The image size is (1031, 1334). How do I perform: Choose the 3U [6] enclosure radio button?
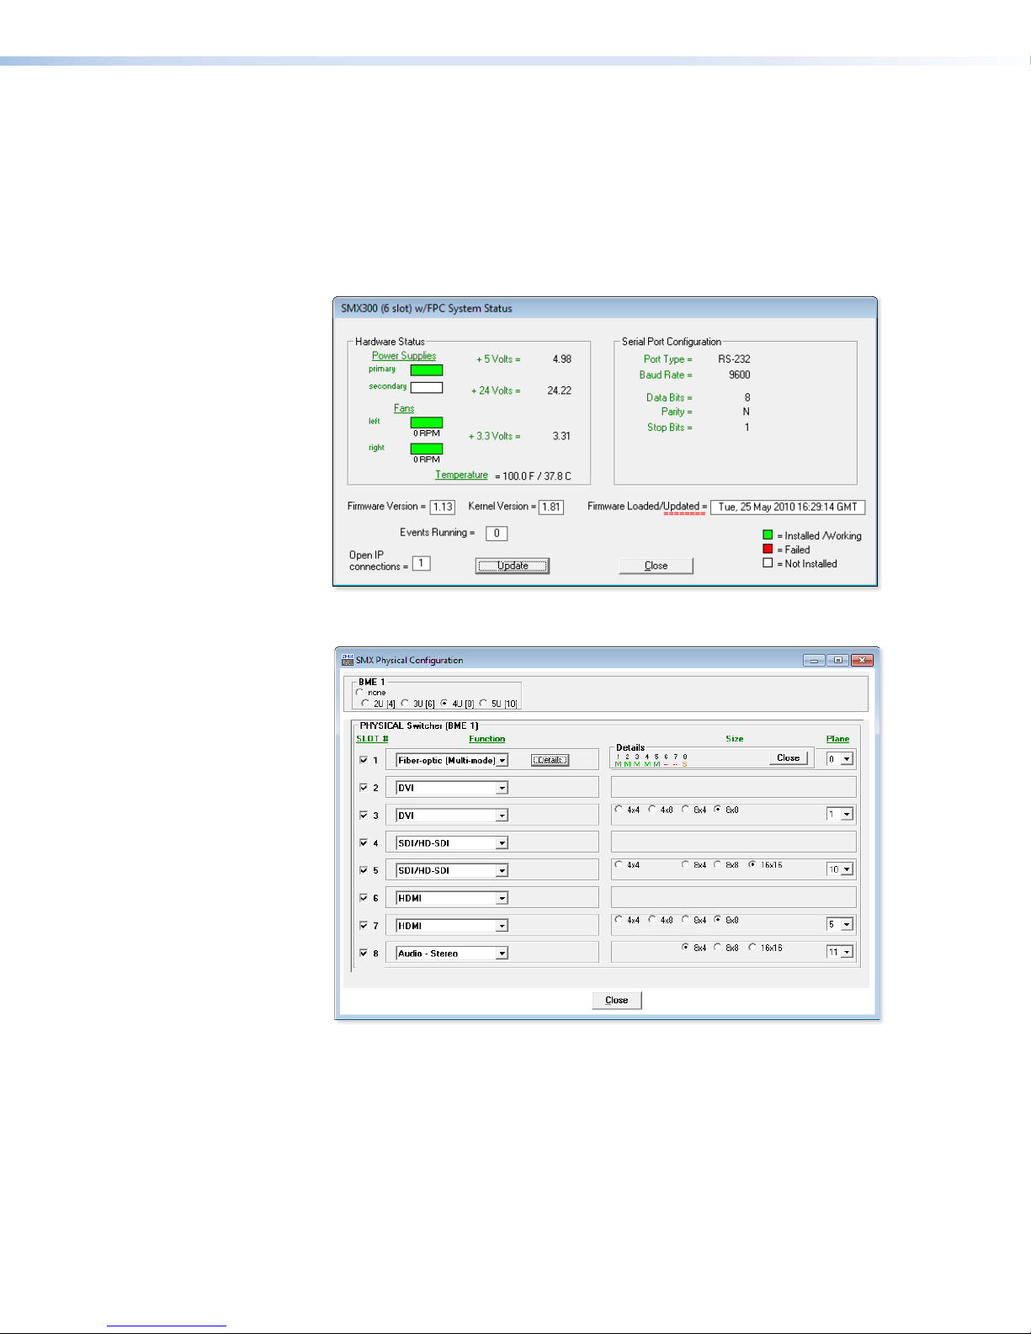(x=405, y=703)
